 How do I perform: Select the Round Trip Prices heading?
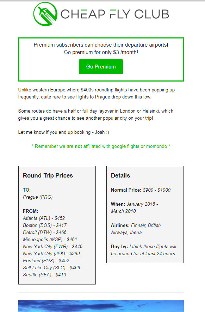48,175
